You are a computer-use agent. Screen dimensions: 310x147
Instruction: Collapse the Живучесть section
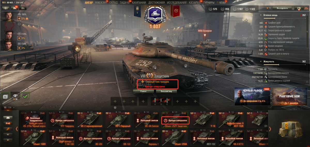pyautogui.click(x=261, y=62)
